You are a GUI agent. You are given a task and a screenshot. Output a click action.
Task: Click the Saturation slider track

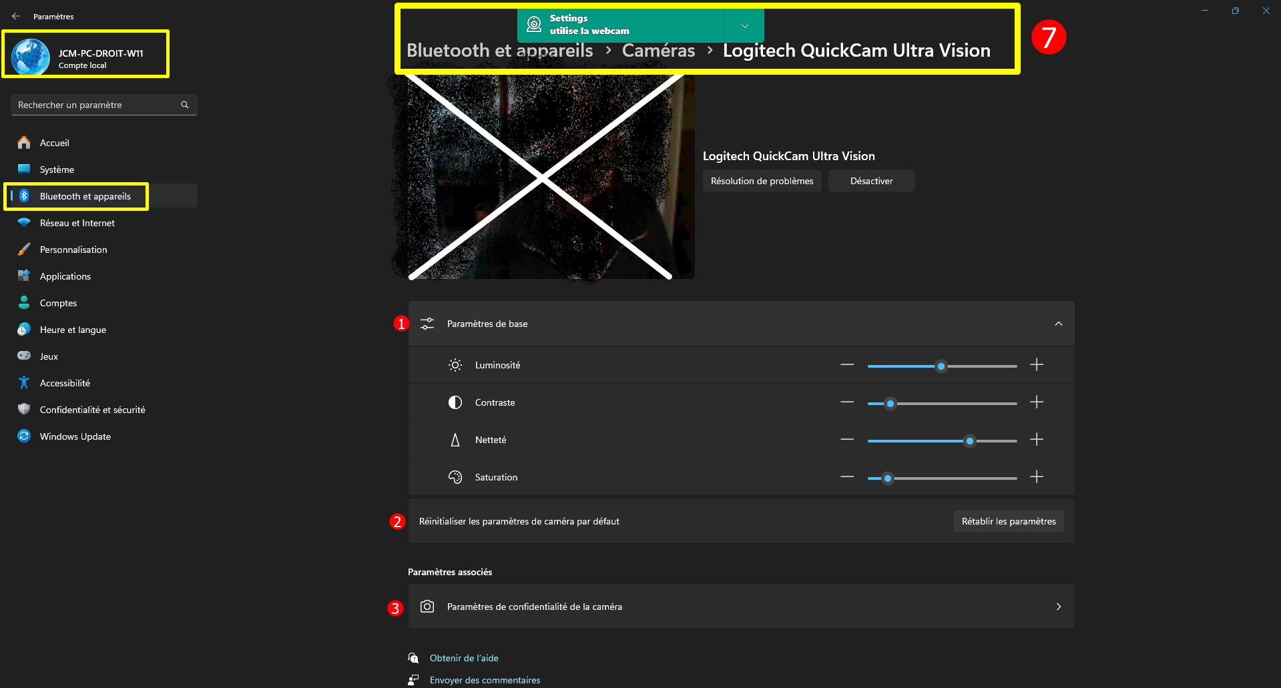942,478
